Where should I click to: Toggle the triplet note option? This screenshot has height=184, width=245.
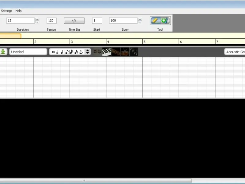point(81,52)
